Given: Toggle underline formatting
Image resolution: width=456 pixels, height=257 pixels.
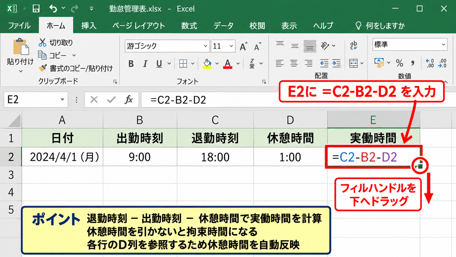Looking at the screenshot, I should 159,64.
